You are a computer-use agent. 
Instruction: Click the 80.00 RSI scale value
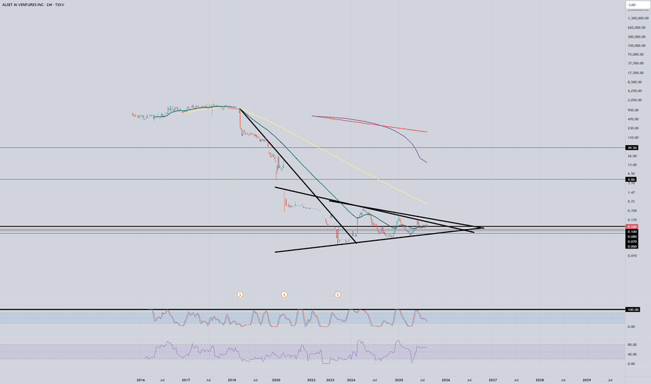point(631,345)
